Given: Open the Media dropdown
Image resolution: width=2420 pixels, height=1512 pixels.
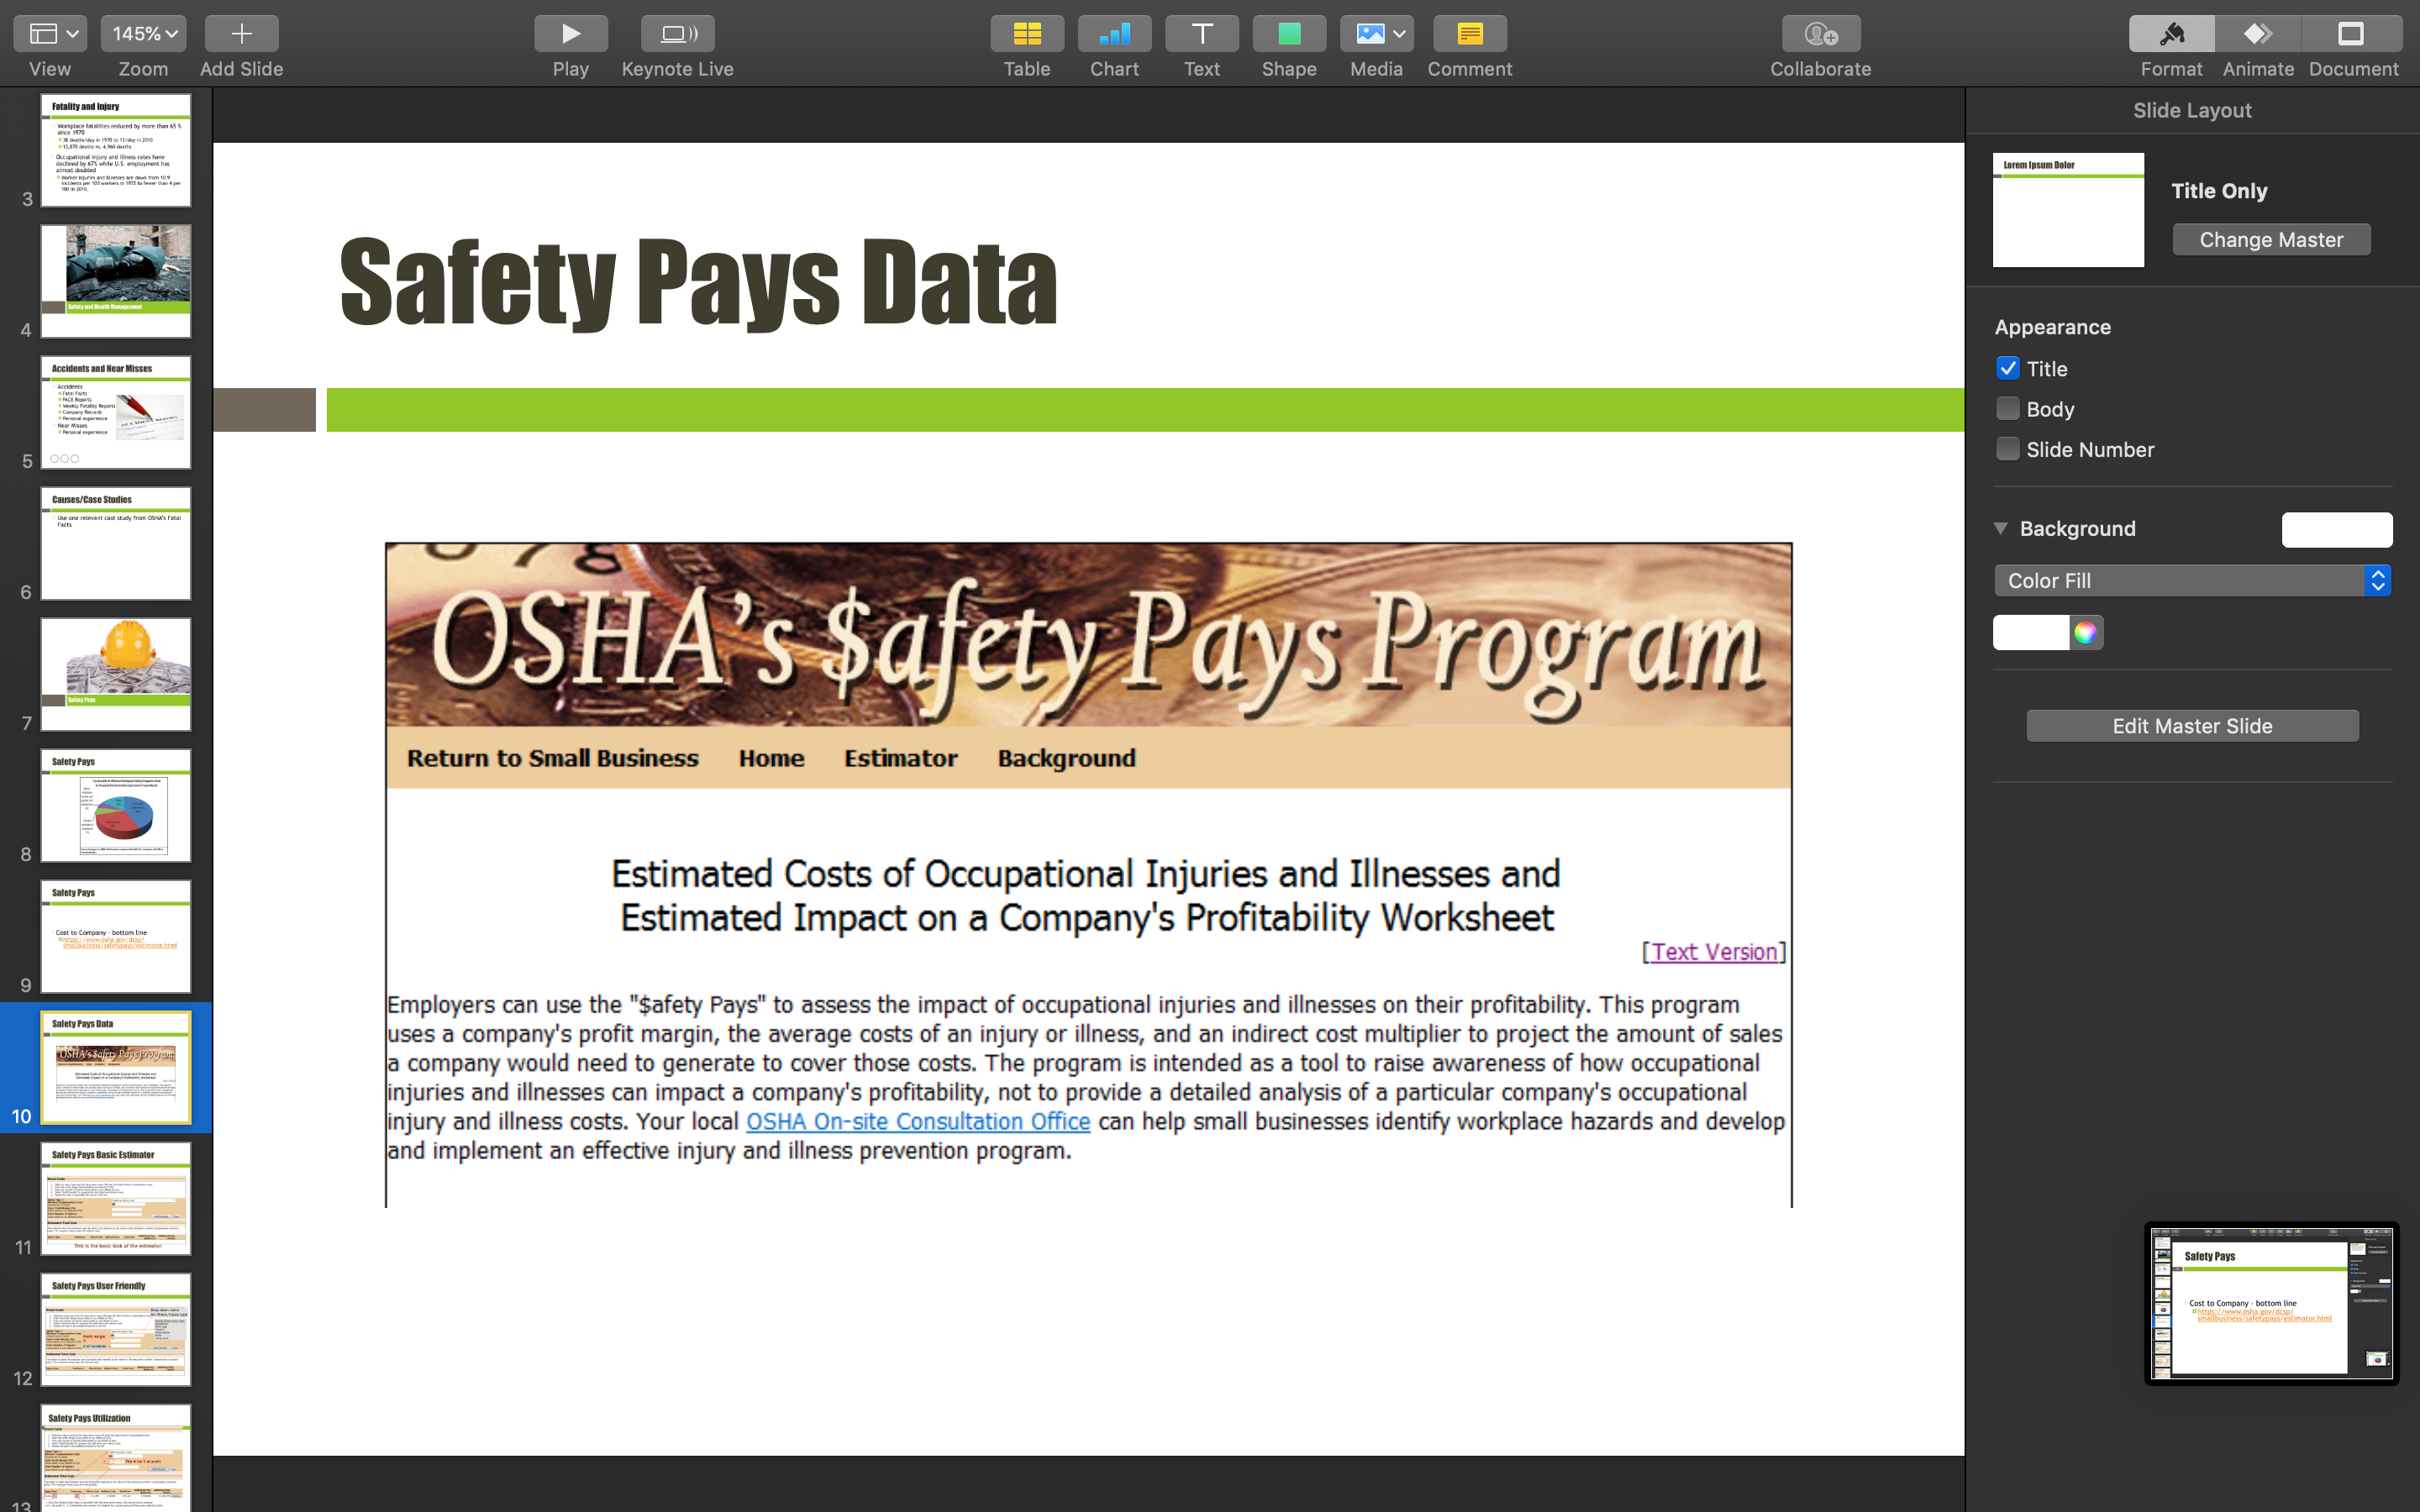Looking at the screenshot, I should point(1377,34).
